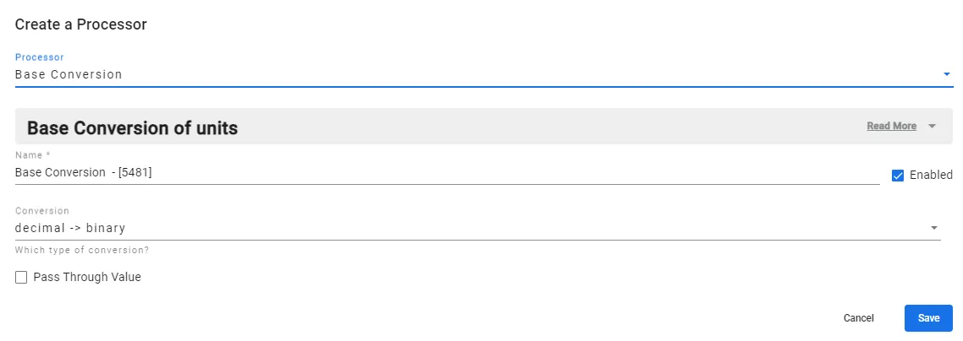Viewport: 963px width, 341px height.
Task: Tick the Pass Through Value checkbox
Action: click(x=21, y=278)
